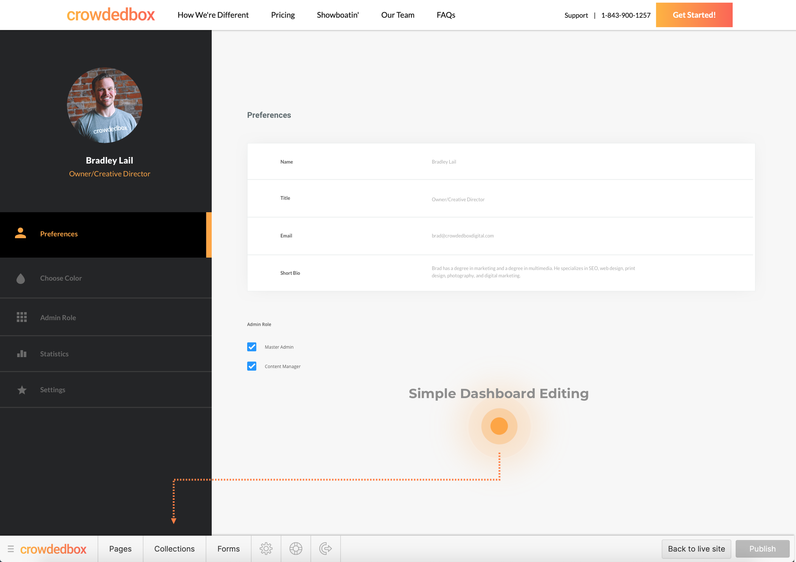The height and width of the screenshot is (562, 796).
Task: Click the Back to live site button
Action: click(x=696, y=549)
